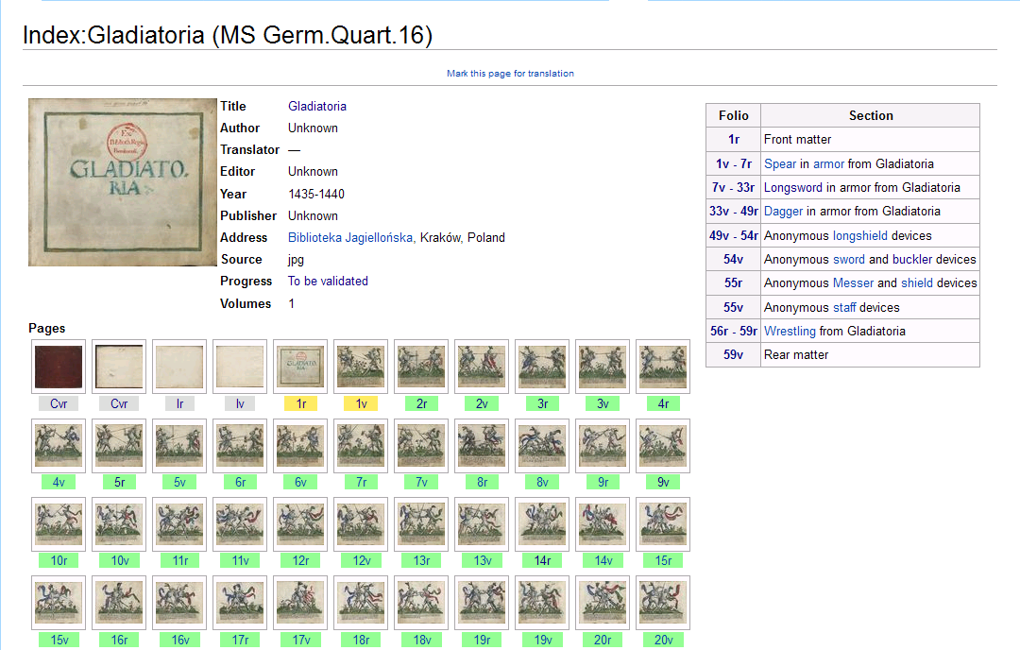Screen dimensions: 1020x650
Task: Click the gray Iv page label
Action: coord(240,404)
